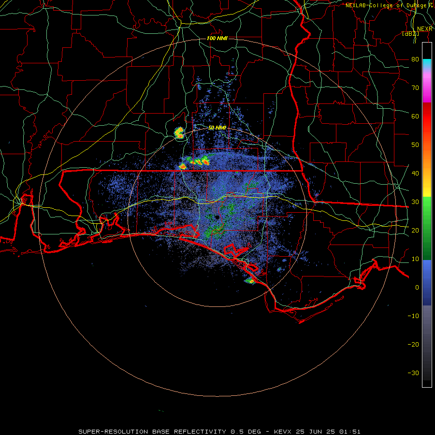Click the 80 value on the dBZ scale
The width and height of the screenshot is (435, 435).
point(415,59)
